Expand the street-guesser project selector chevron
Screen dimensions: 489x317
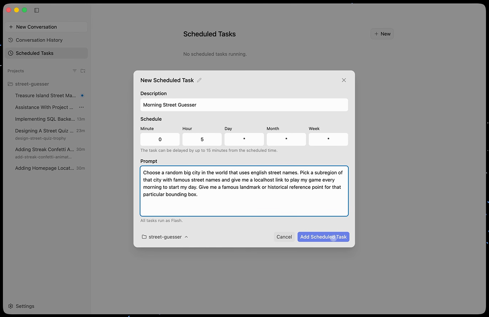click(x=186, y=237)
